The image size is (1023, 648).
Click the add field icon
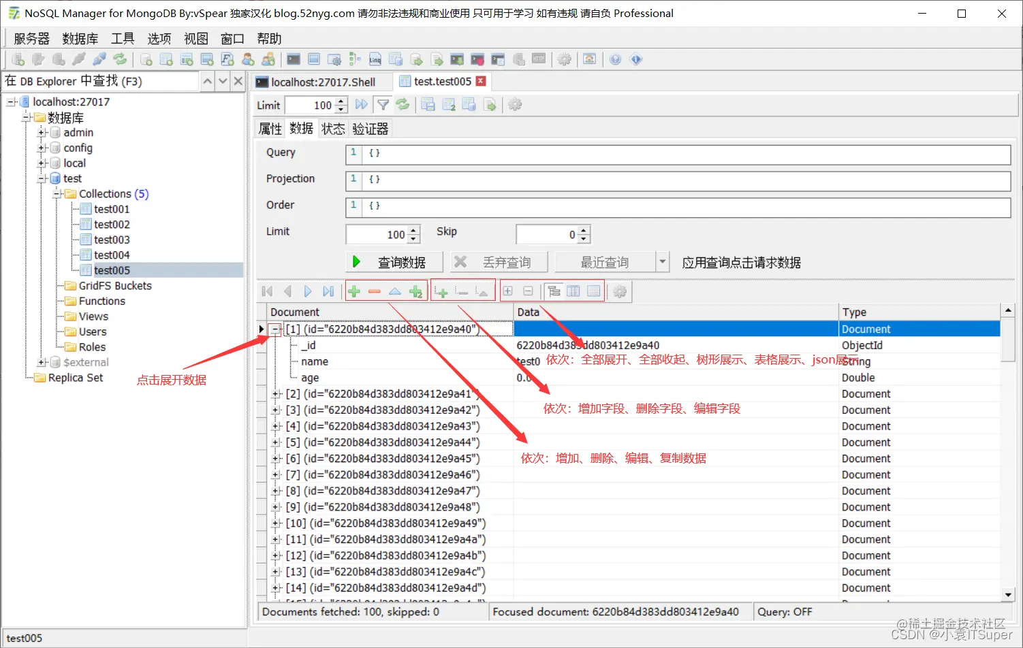(442, 292)
